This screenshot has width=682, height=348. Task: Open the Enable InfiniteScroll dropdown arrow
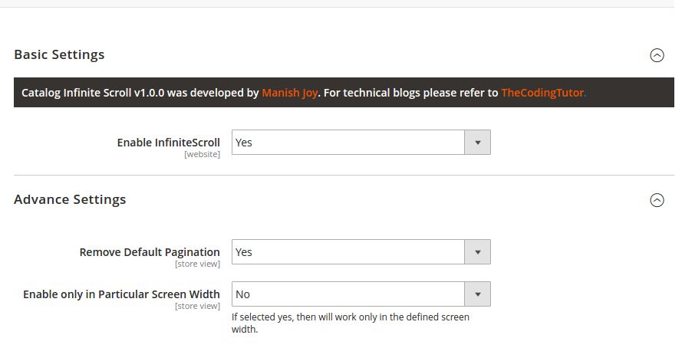point(478,142)
